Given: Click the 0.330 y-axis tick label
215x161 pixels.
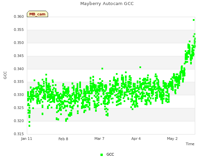Looking at the screenshot, I should click(x=19, y=95).
